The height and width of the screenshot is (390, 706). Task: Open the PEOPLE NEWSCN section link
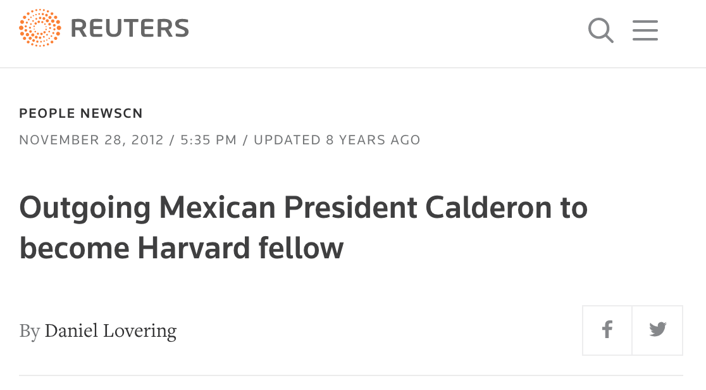pos(81,113)
